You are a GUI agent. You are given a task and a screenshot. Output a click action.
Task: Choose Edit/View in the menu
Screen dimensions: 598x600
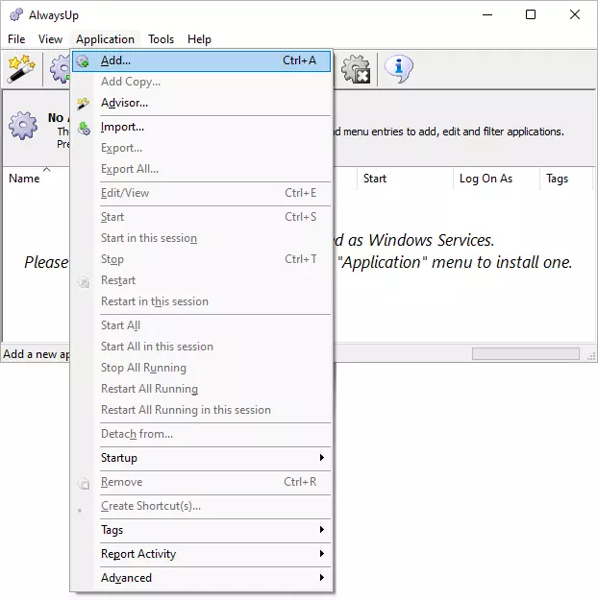coord(201,193)
